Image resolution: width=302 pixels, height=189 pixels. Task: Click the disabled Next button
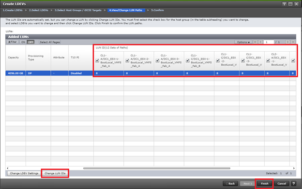pos(247,184)
